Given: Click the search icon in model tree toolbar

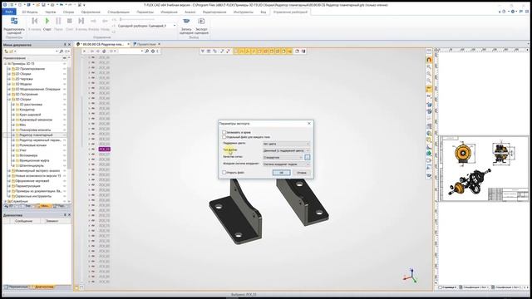Looking at the screenshot, I should pos(146,51).
